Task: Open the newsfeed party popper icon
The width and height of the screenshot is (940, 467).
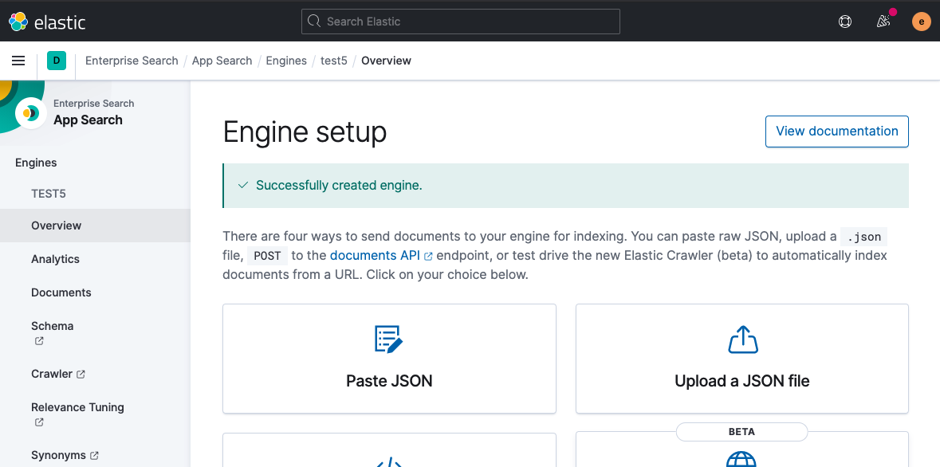Action: (883, 22)
